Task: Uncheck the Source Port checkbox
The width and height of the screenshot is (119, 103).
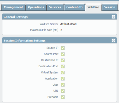Action: point(63,54)
